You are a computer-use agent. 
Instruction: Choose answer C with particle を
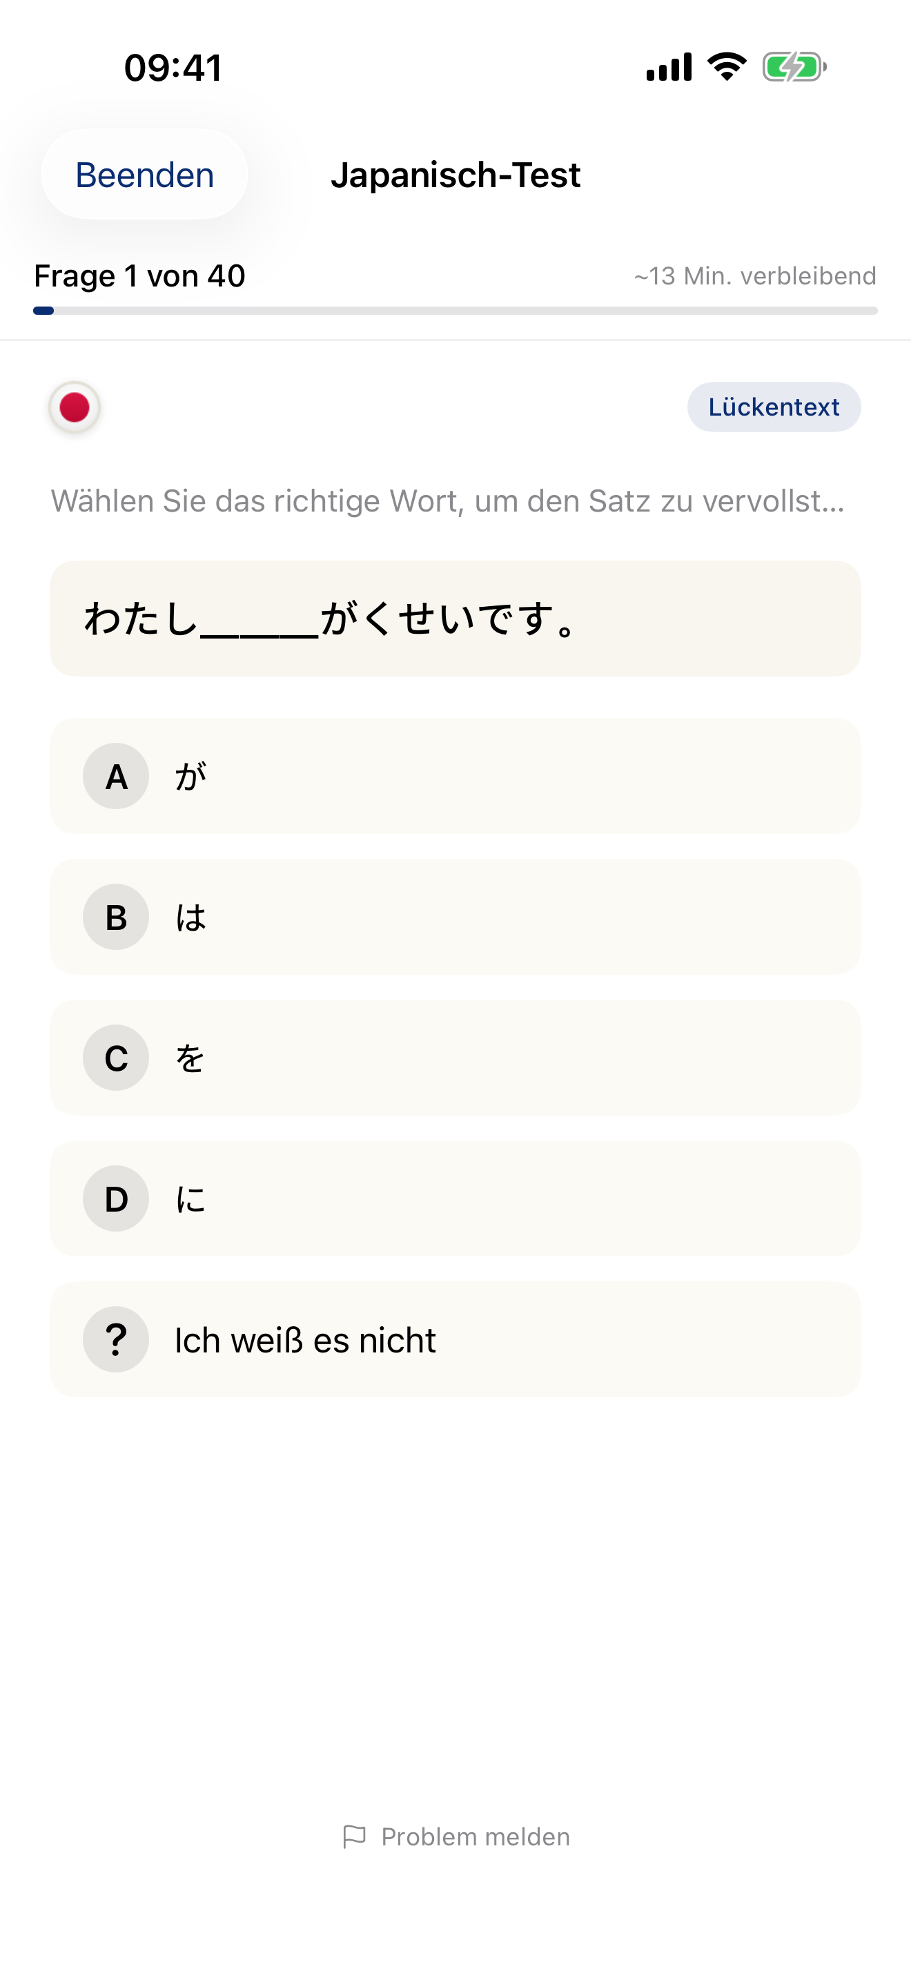click(455, 1058)
